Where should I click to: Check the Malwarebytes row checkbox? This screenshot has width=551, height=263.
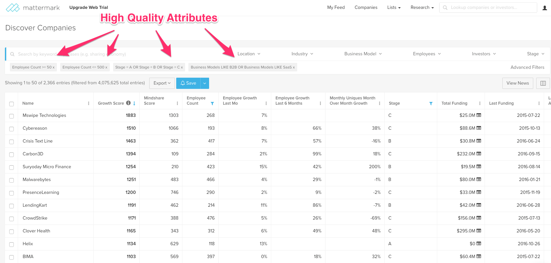(x=12, y=180)
